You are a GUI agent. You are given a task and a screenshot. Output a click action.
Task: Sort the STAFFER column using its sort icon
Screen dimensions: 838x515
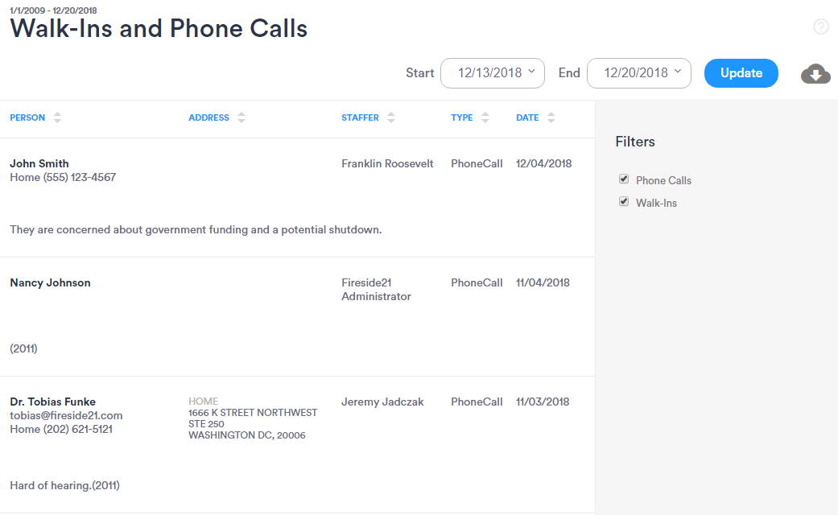tap(391, 117)
